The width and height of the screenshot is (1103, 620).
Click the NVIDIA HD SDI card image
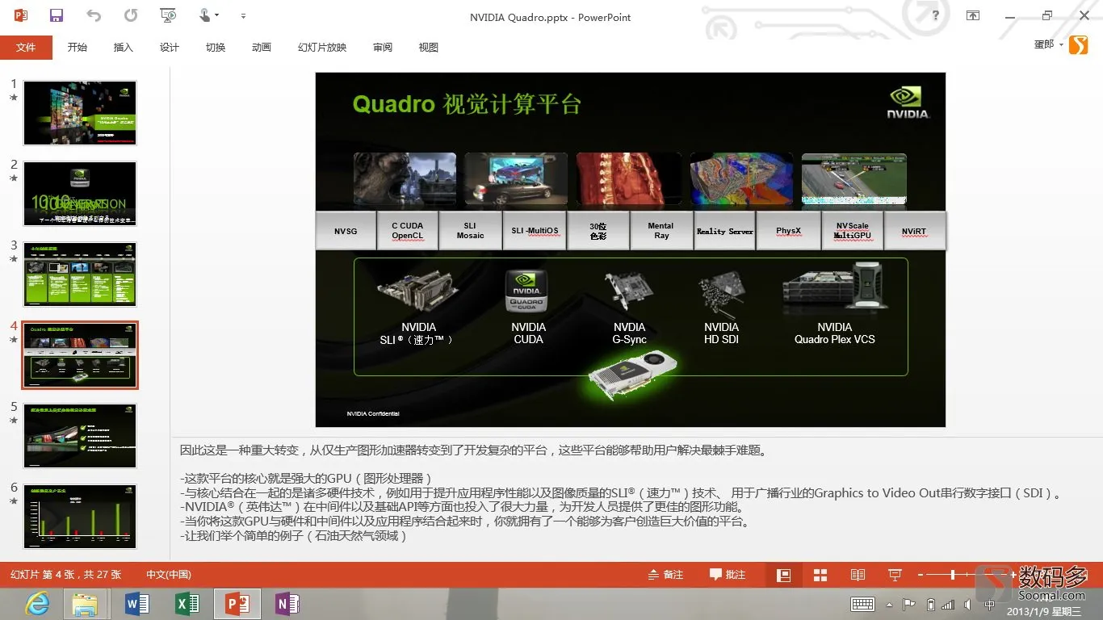(721, 293)
